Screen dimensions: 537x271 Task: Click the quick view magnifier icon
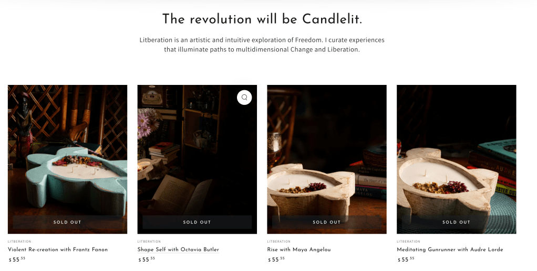click(x=244, y=97)
